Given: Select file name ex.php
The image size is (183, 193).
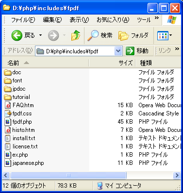Looking at the screenshot, I should 20,155.
